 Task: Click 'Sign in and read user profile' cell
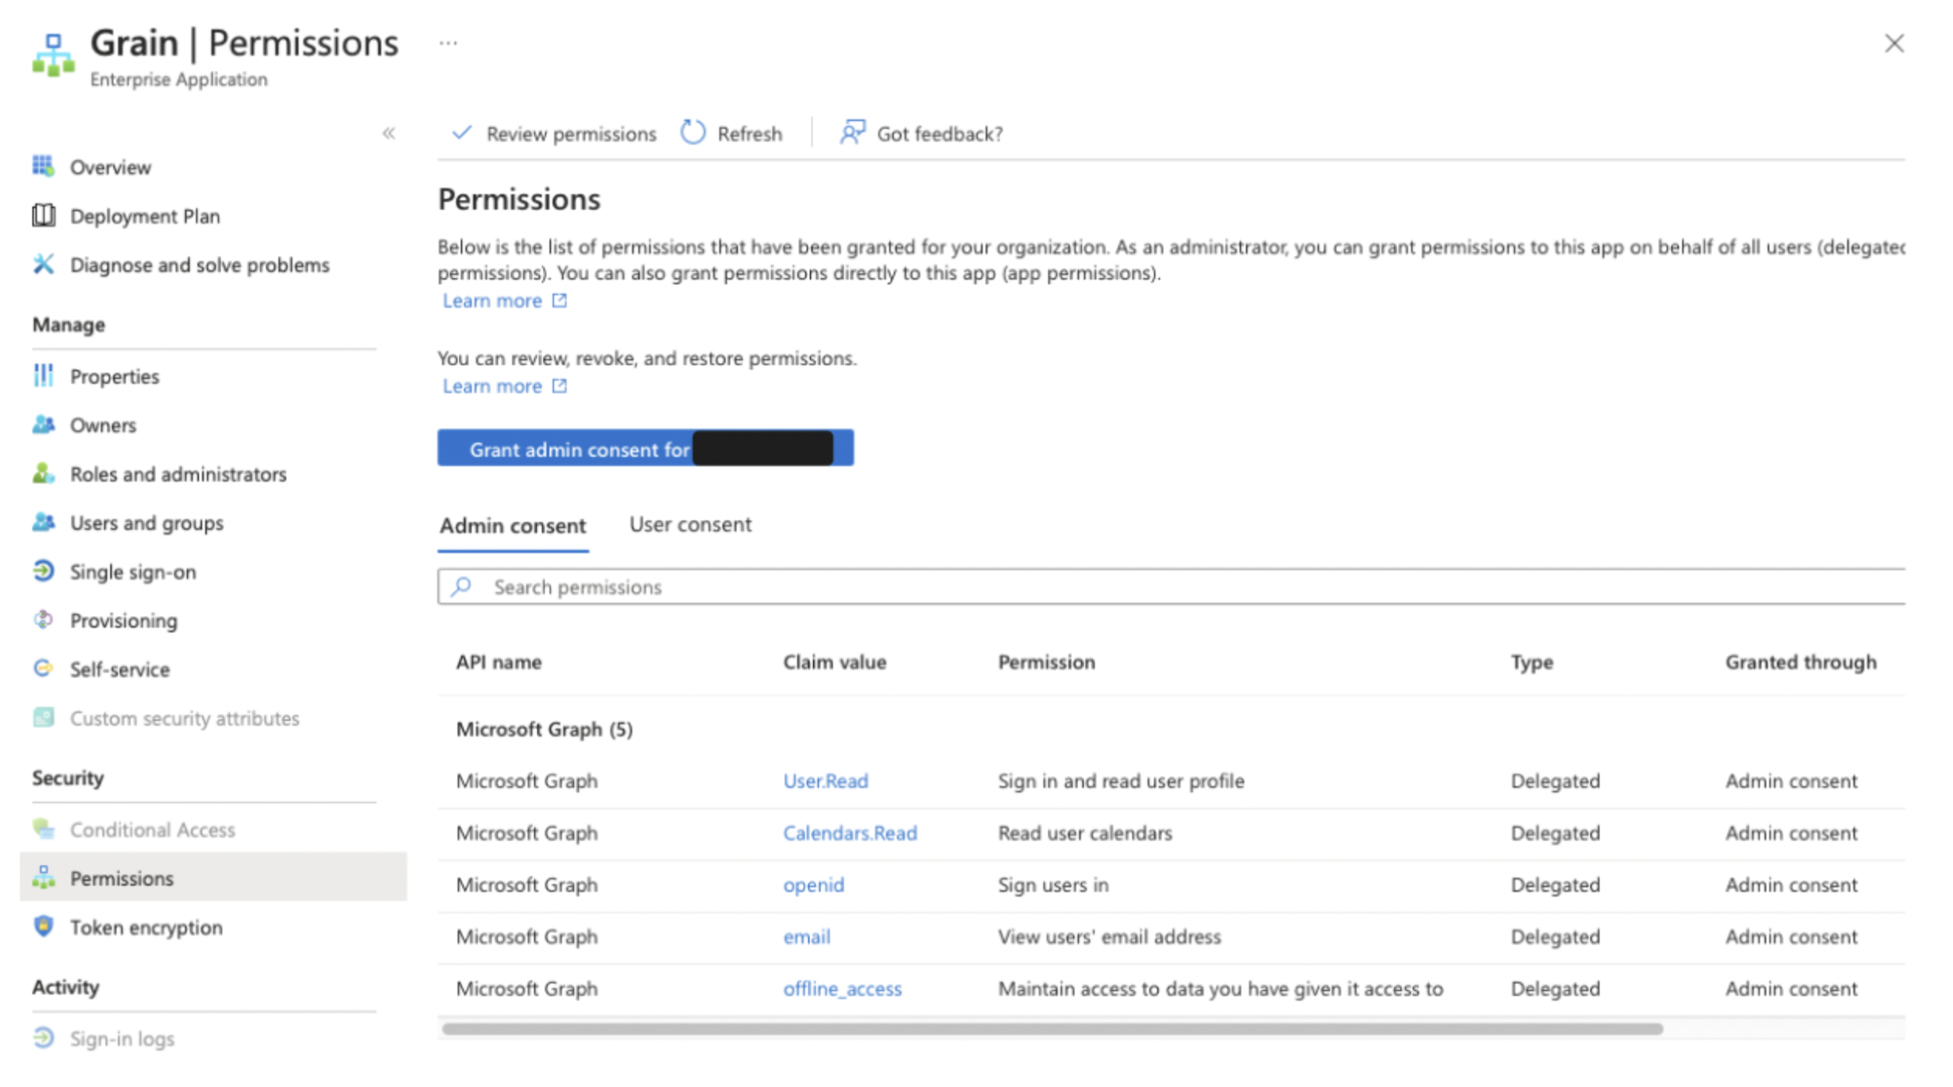point(1121,781)
